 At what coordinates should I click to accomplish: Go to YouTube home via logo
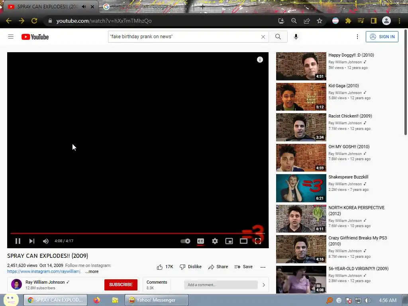point(35,37)
